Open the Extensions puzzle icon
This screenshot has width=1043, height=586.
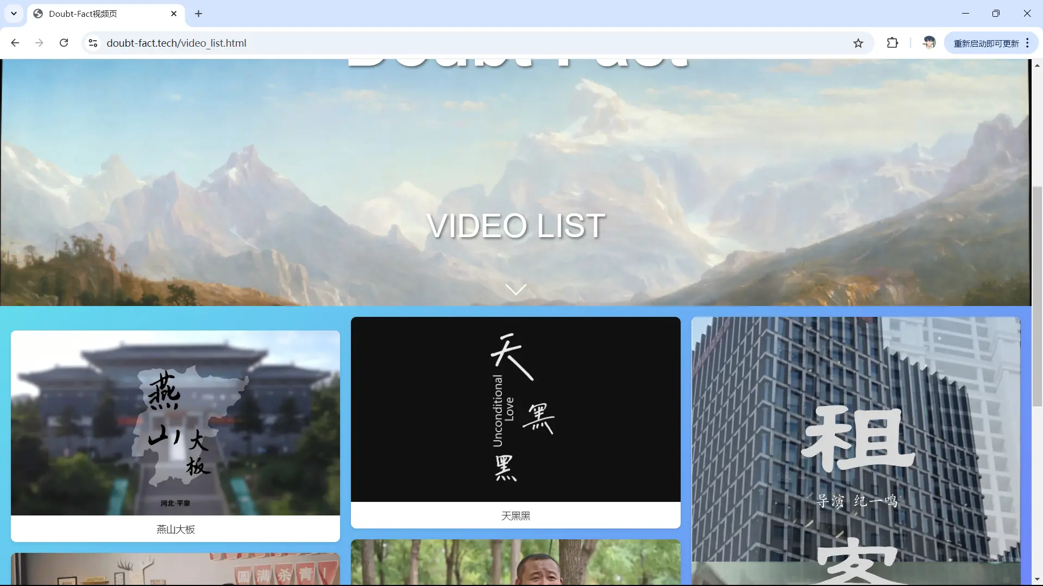click(x=893, y=43)
